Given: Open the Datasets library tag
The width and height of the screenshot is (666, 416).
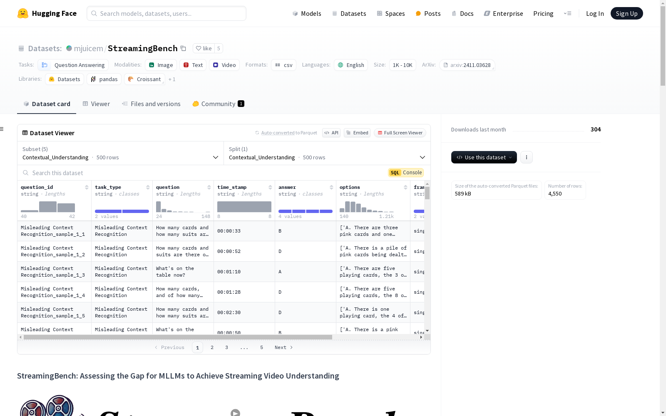Looking at the screenshot, I should tap(65, 79).
